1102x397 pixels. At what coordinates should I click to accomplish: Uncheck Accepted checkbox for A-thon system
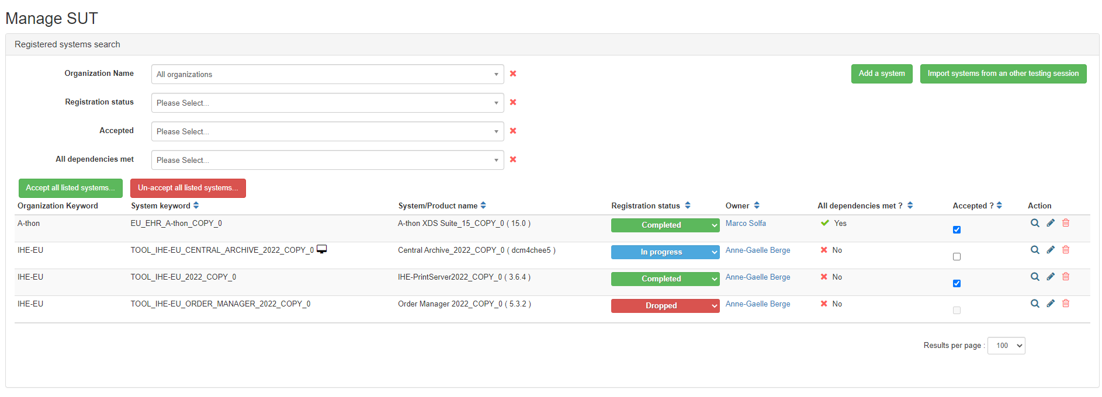(957, 229)
